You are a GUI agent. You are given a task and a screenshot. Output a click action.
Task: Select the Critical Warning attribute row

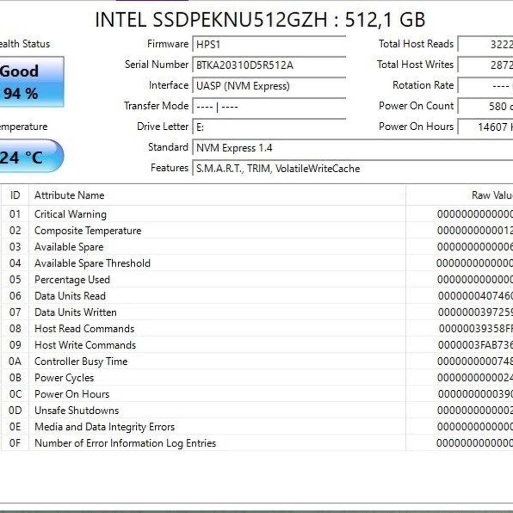(256, 214)
